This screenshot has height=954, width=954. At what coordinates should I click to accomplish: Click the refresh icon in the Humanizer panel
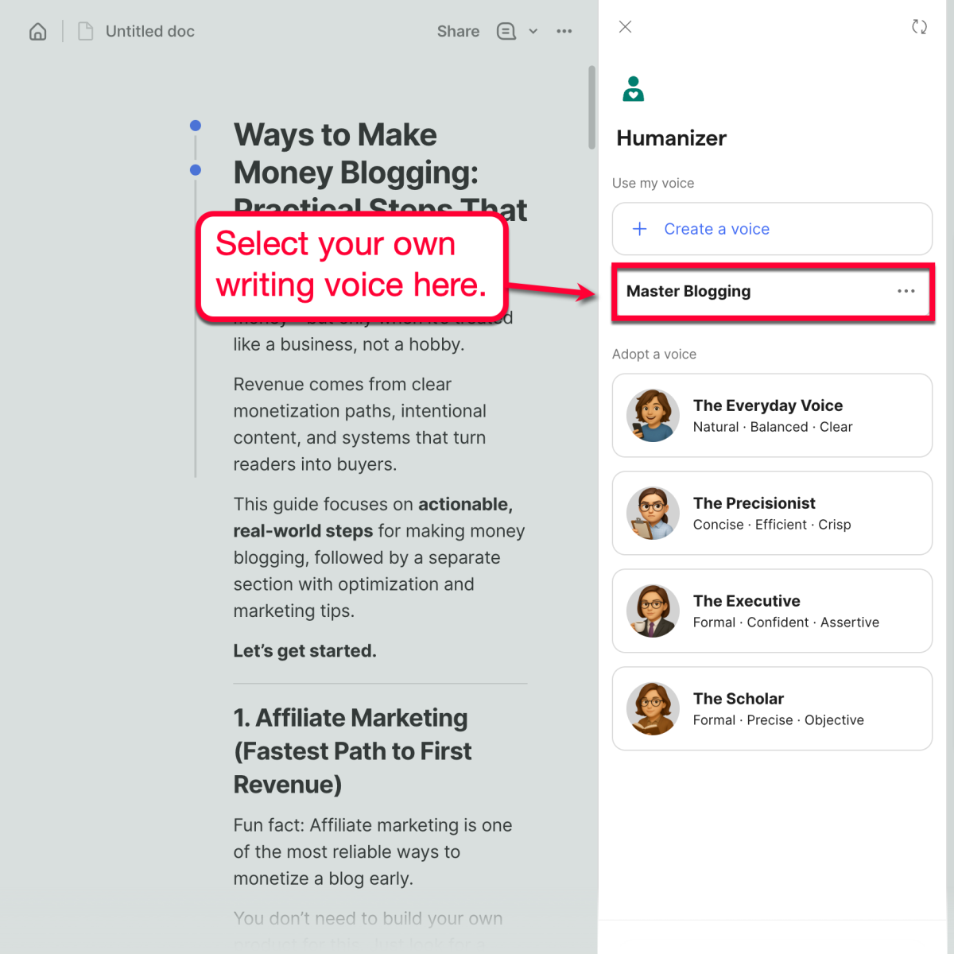[920, 26]
